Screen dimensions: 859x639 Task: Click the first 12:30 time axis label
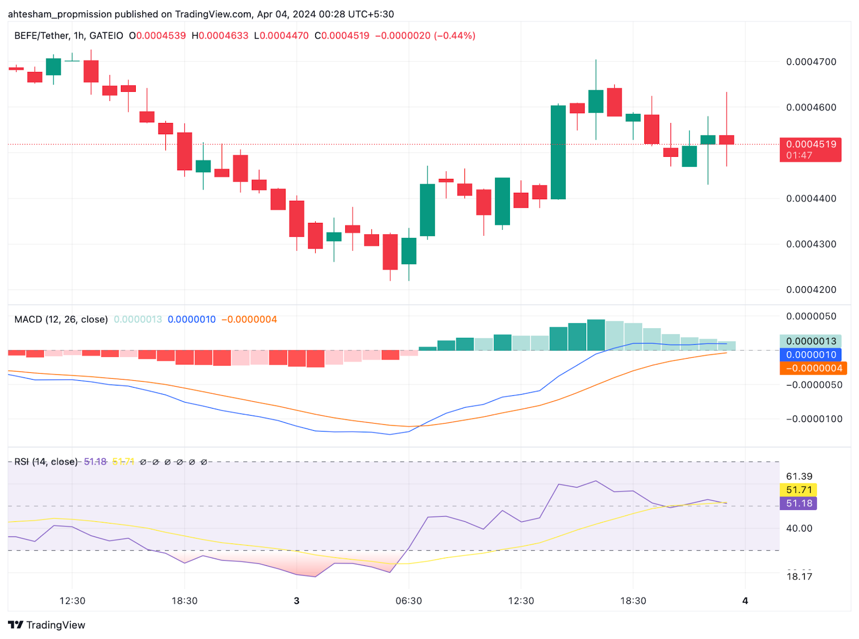click(x=72, y=601)
